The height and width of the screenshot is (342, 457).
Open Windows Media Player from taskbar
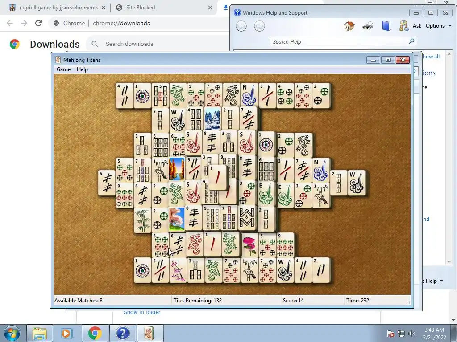click(x=66, y=333)
